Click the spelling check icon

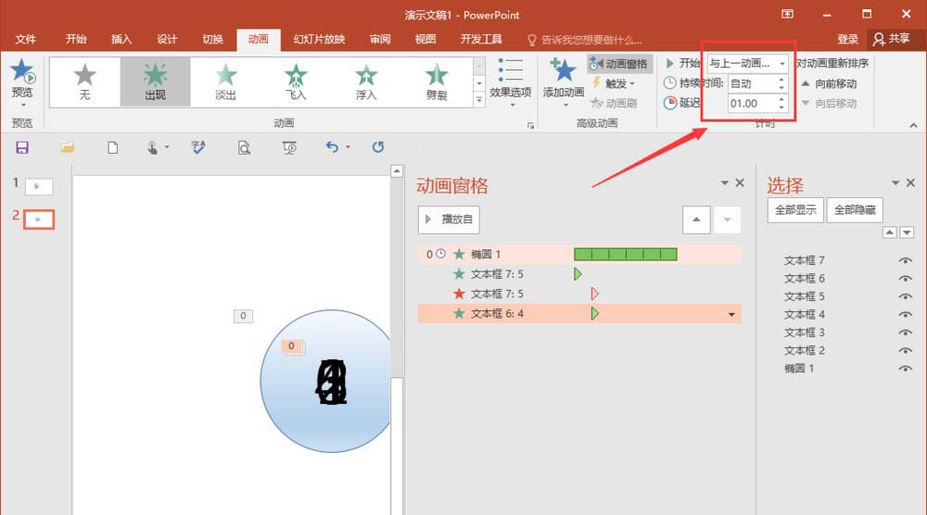coord(198,147)
